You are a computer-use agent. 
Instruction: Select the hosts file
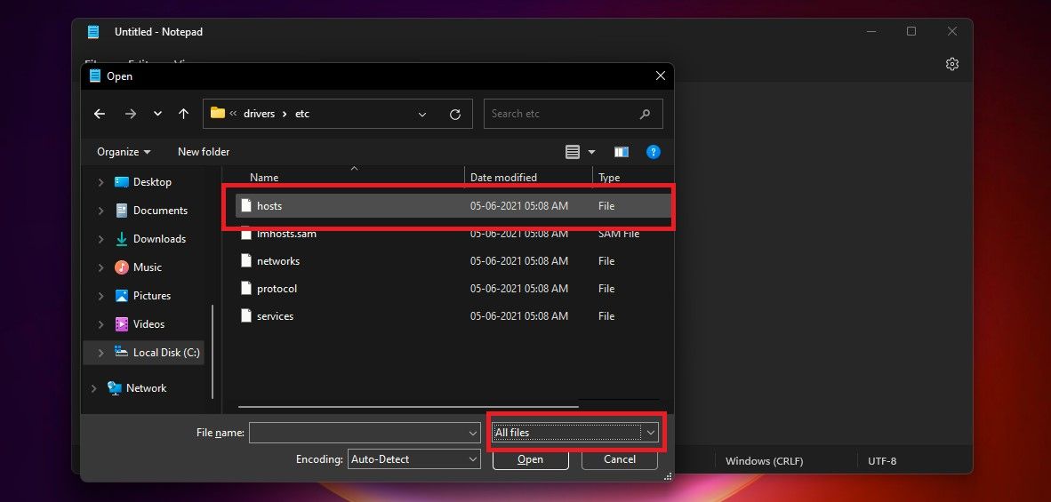(x=453, y=206)
